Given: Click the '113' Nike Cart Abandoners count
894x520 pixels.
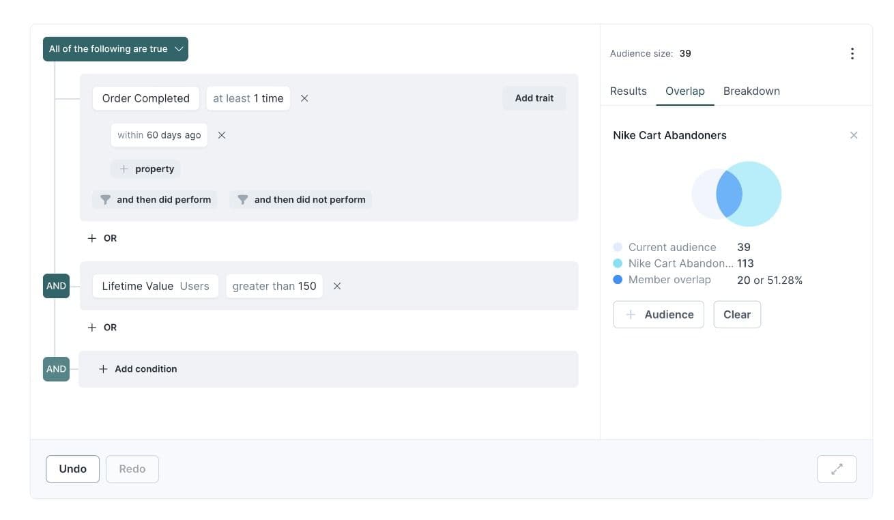Looking at the screenshot, I should tap(745, 263).
